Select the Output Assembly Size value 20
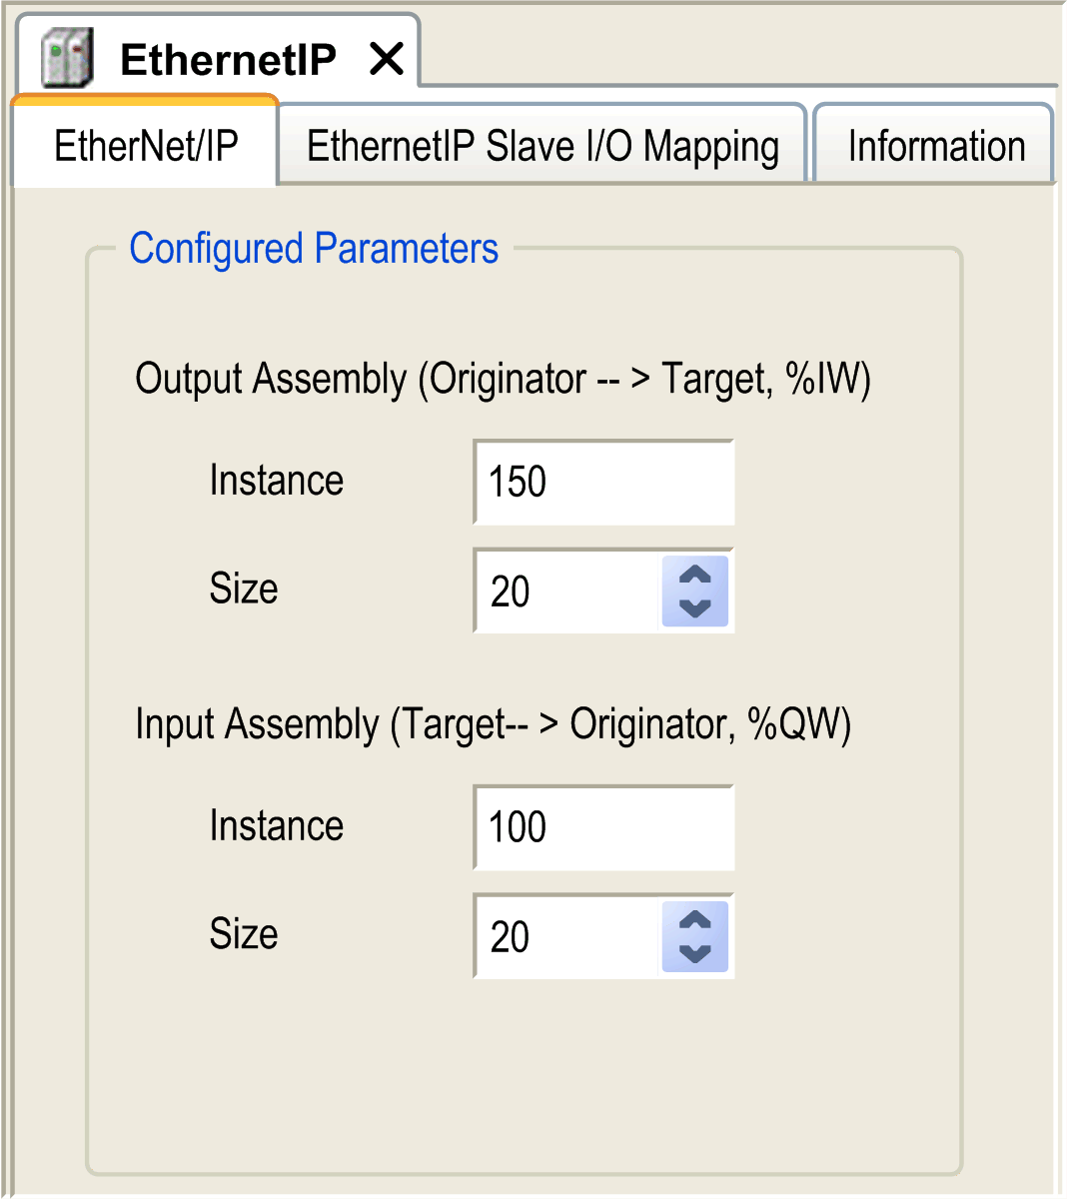 (559, 592)
